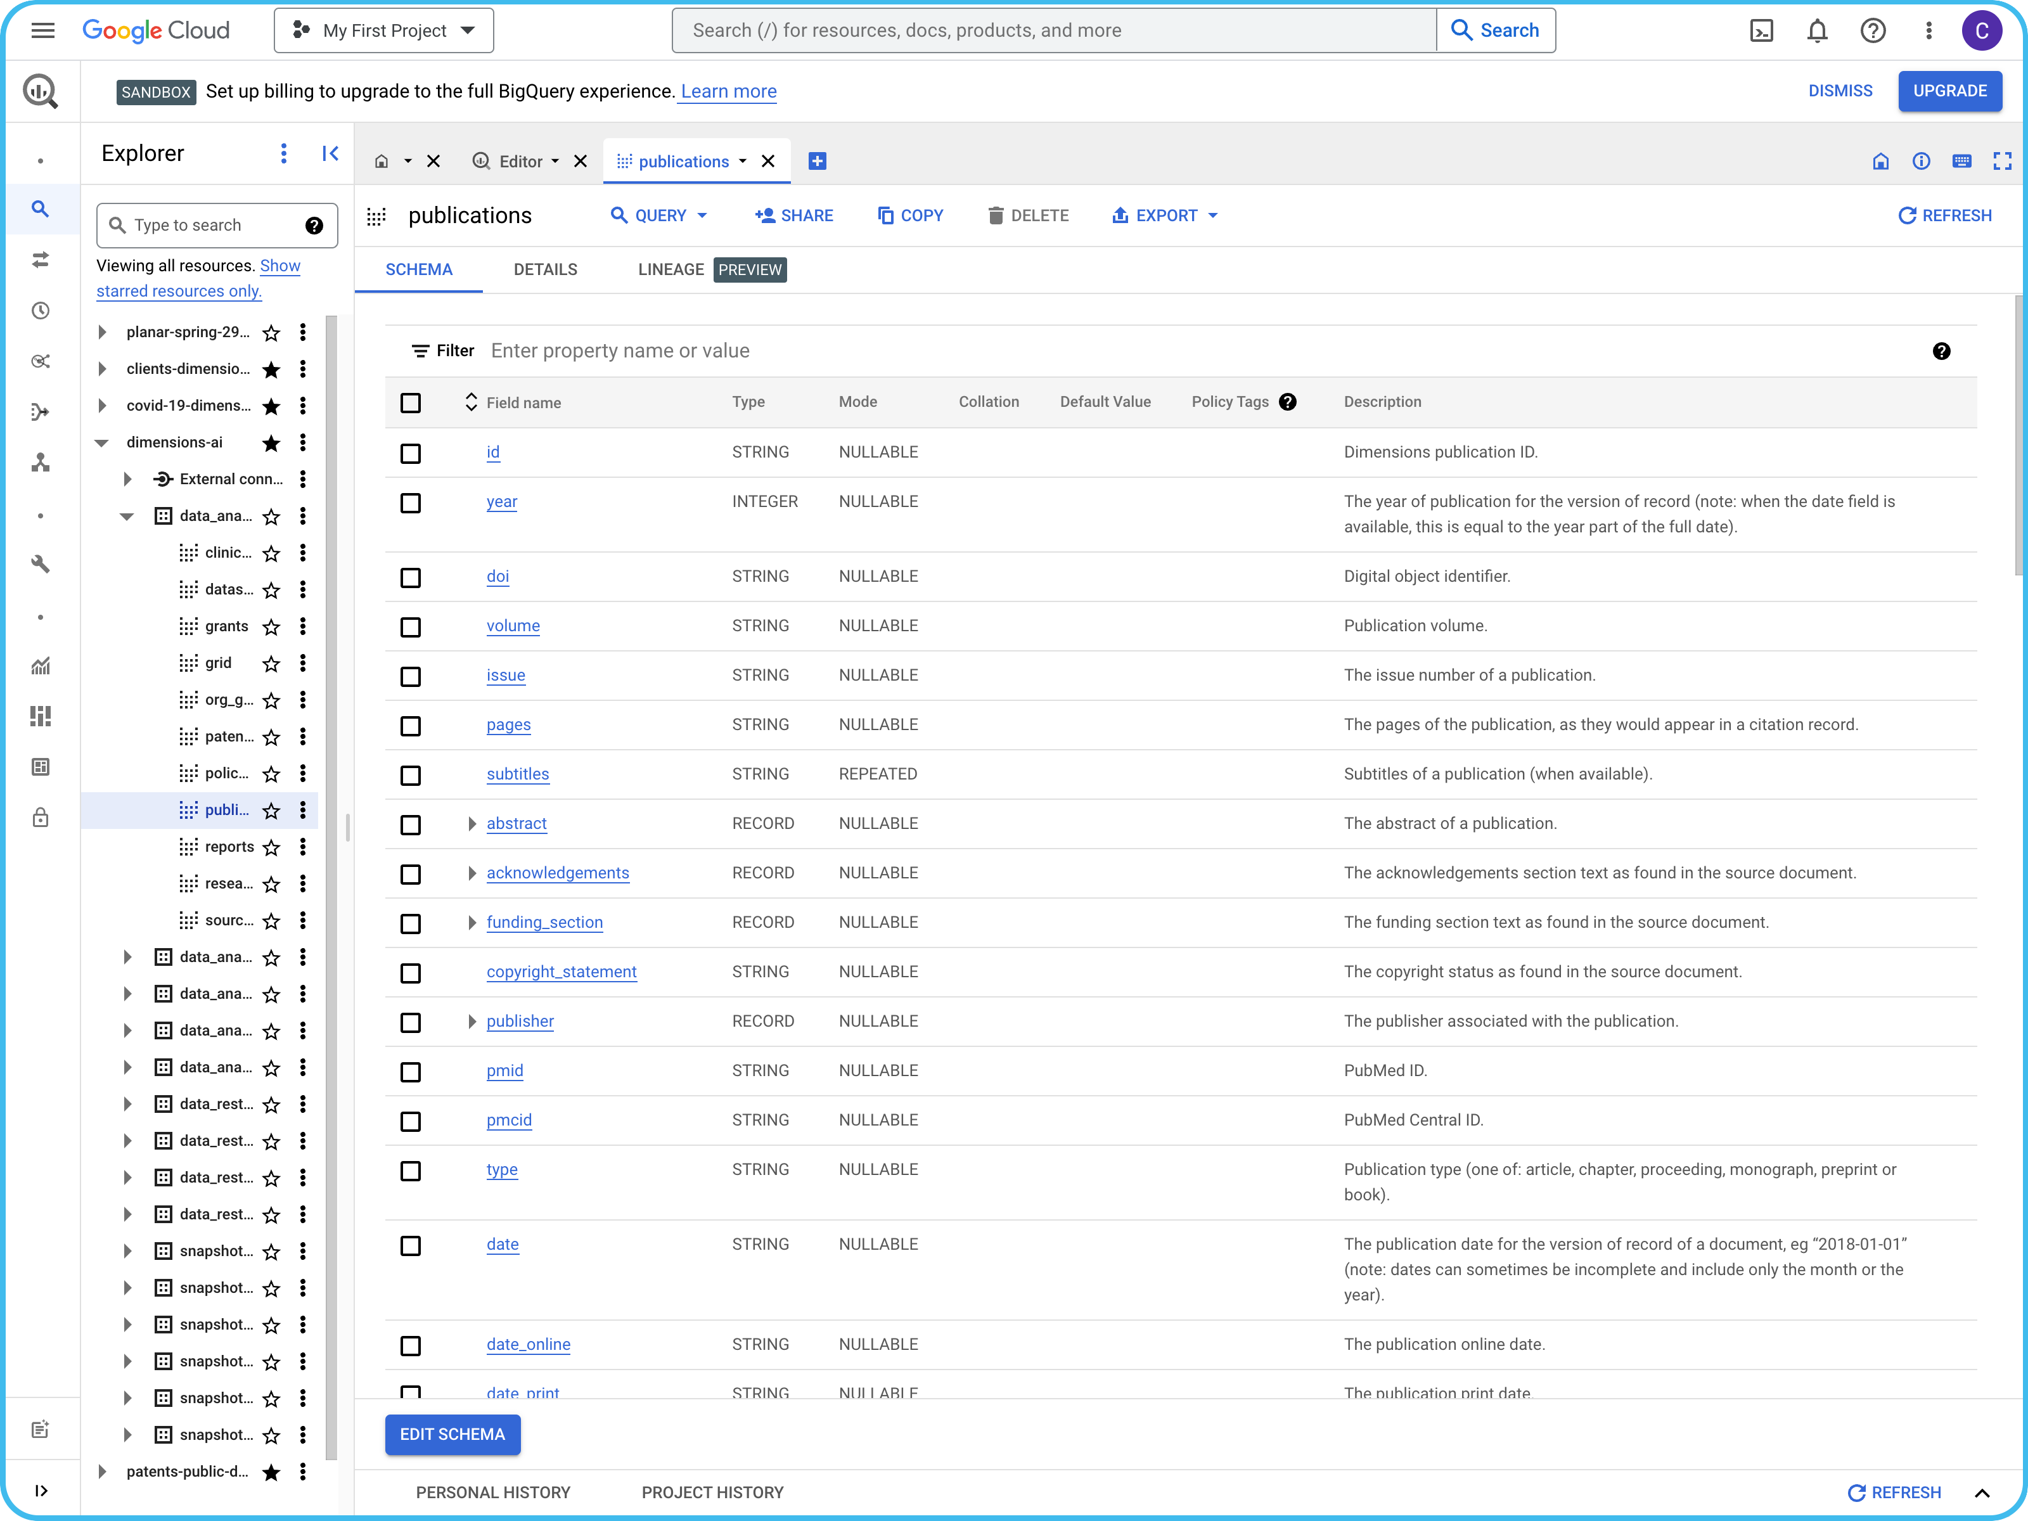The height and width of the screenshot is (1521, 2028).
Task: Click the EDIT SCHEMA button
Action: click(452, 1434)
